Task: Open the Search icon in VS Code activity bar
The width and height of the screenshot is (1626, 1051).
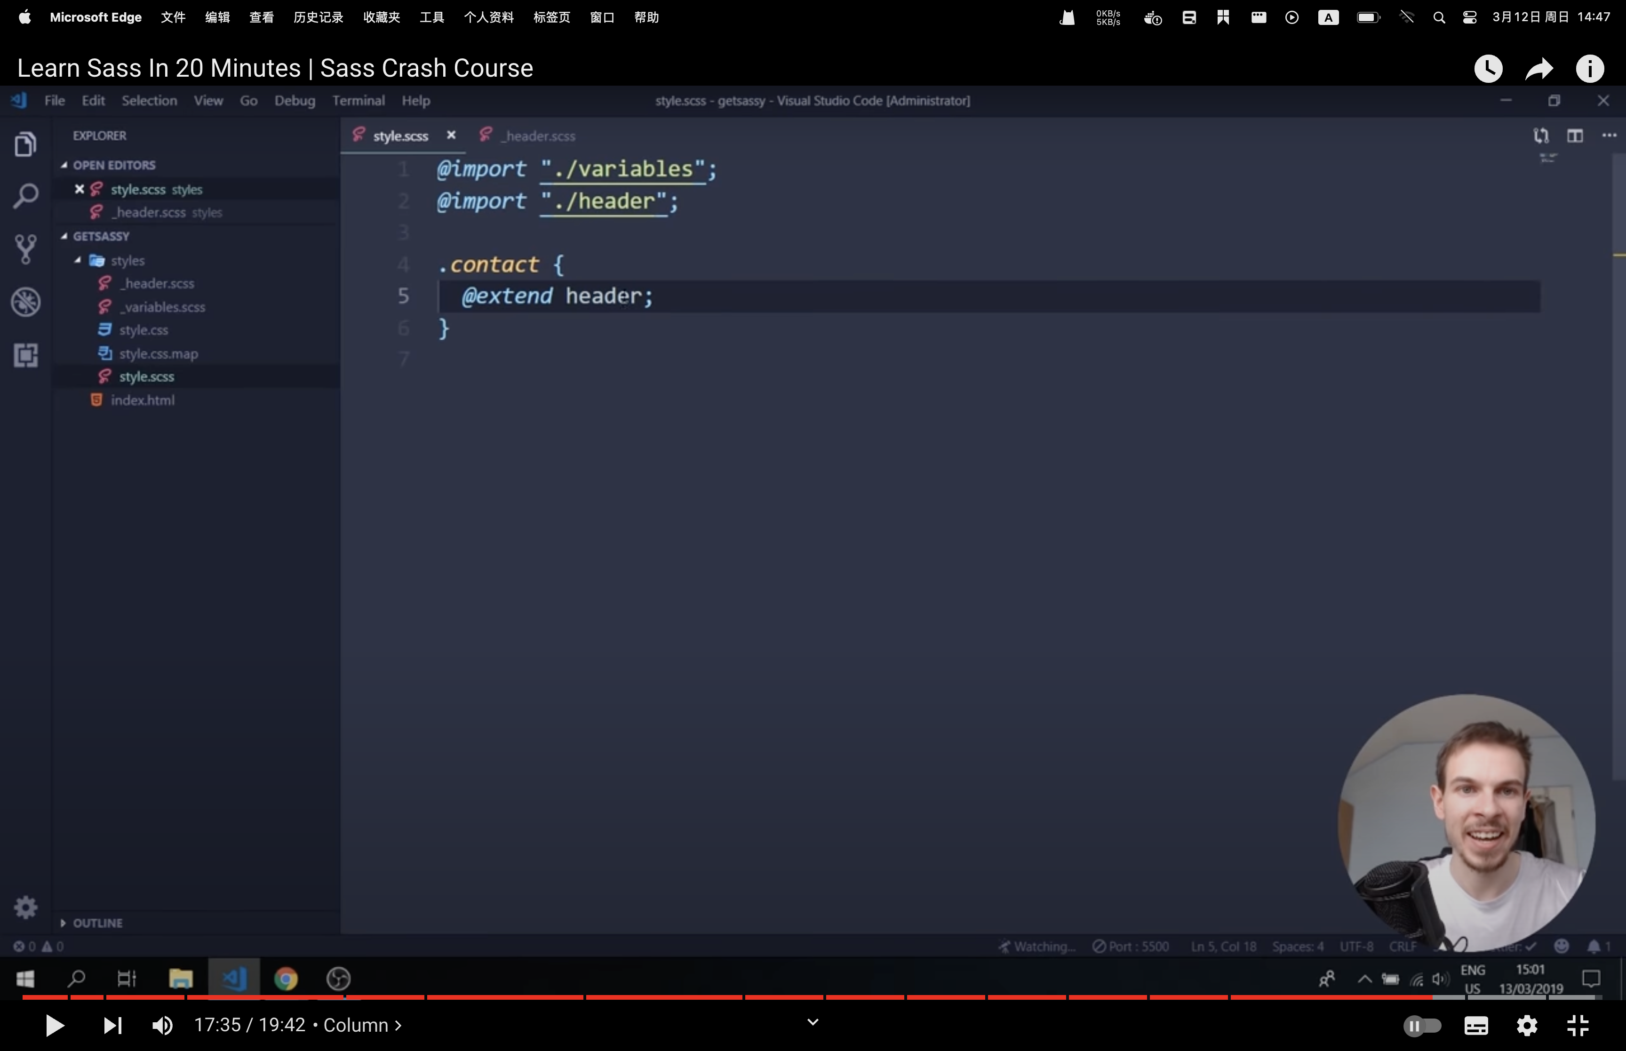Action: [25, 197]
